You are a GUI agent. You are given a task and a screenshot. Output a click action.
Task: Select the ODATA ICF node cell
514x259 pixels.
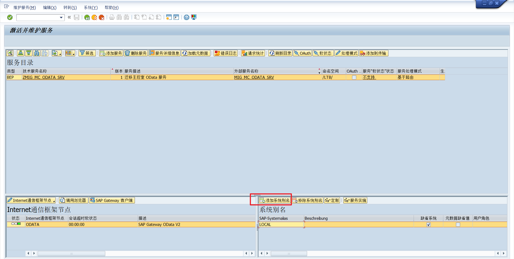[x=47, y=225]
